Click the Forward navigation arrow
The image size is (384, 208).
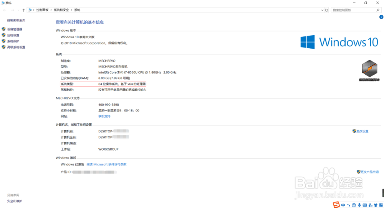[x=12, y=10]
